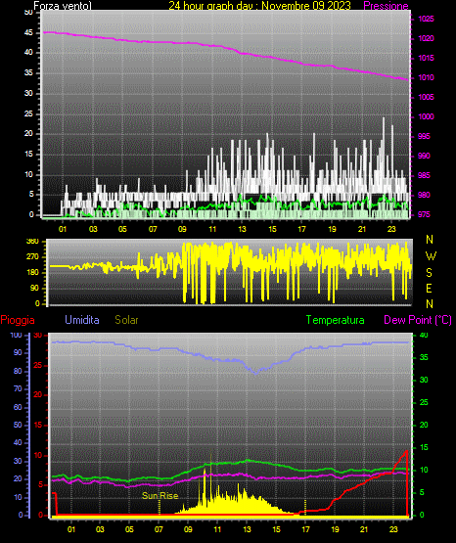
Task: Click the Umidita legend label
Action: (x=82, y=320)
